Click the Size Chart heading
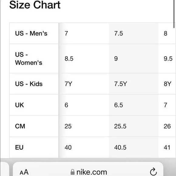 [35, 5]
